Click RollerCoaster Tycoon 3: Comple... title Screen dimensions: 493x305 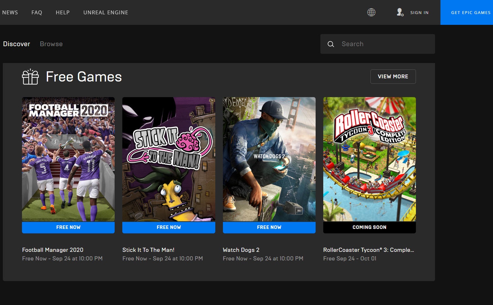pos(368,250)
